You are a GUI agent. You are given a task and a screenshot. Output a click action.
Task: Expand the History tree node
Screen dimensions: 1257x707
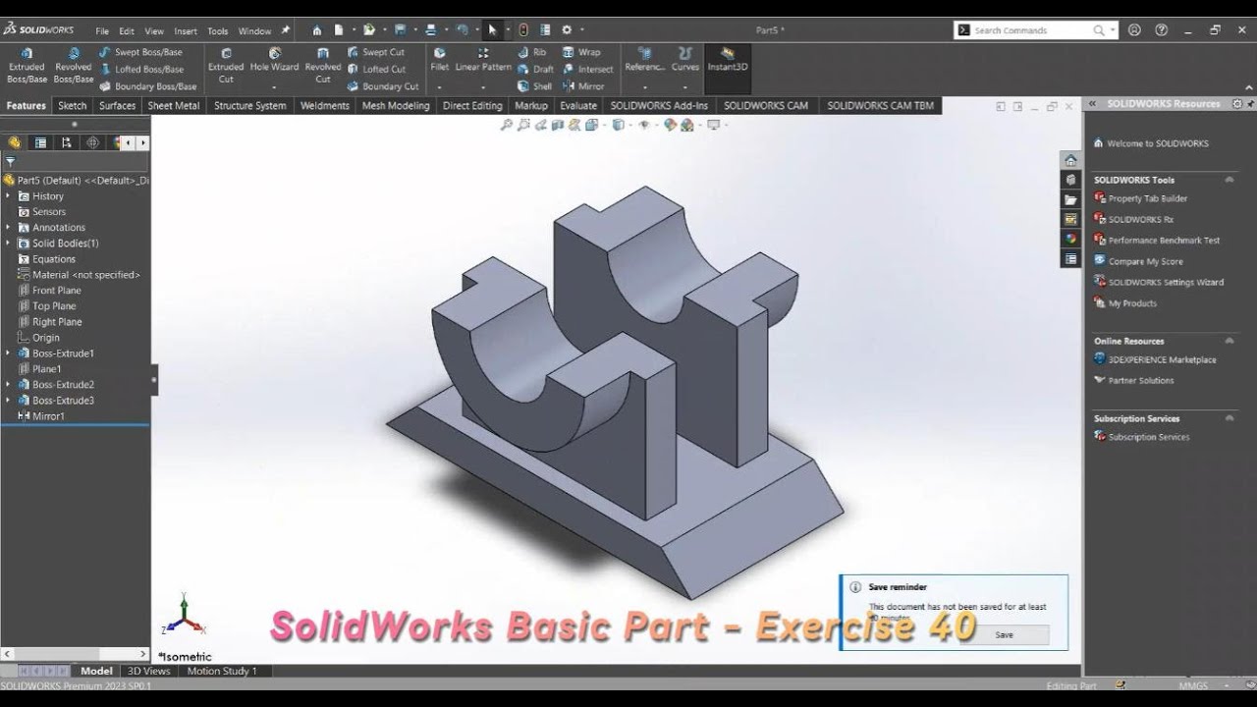click(8, 196)
